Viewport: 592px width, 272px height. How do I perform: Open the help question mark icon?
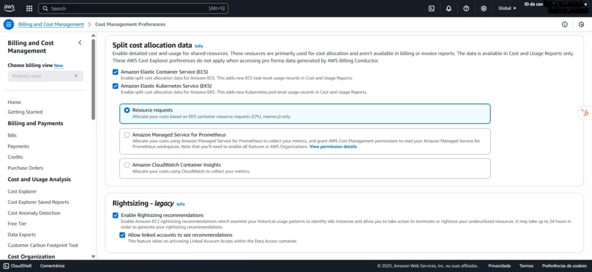[x=466, y=9]
